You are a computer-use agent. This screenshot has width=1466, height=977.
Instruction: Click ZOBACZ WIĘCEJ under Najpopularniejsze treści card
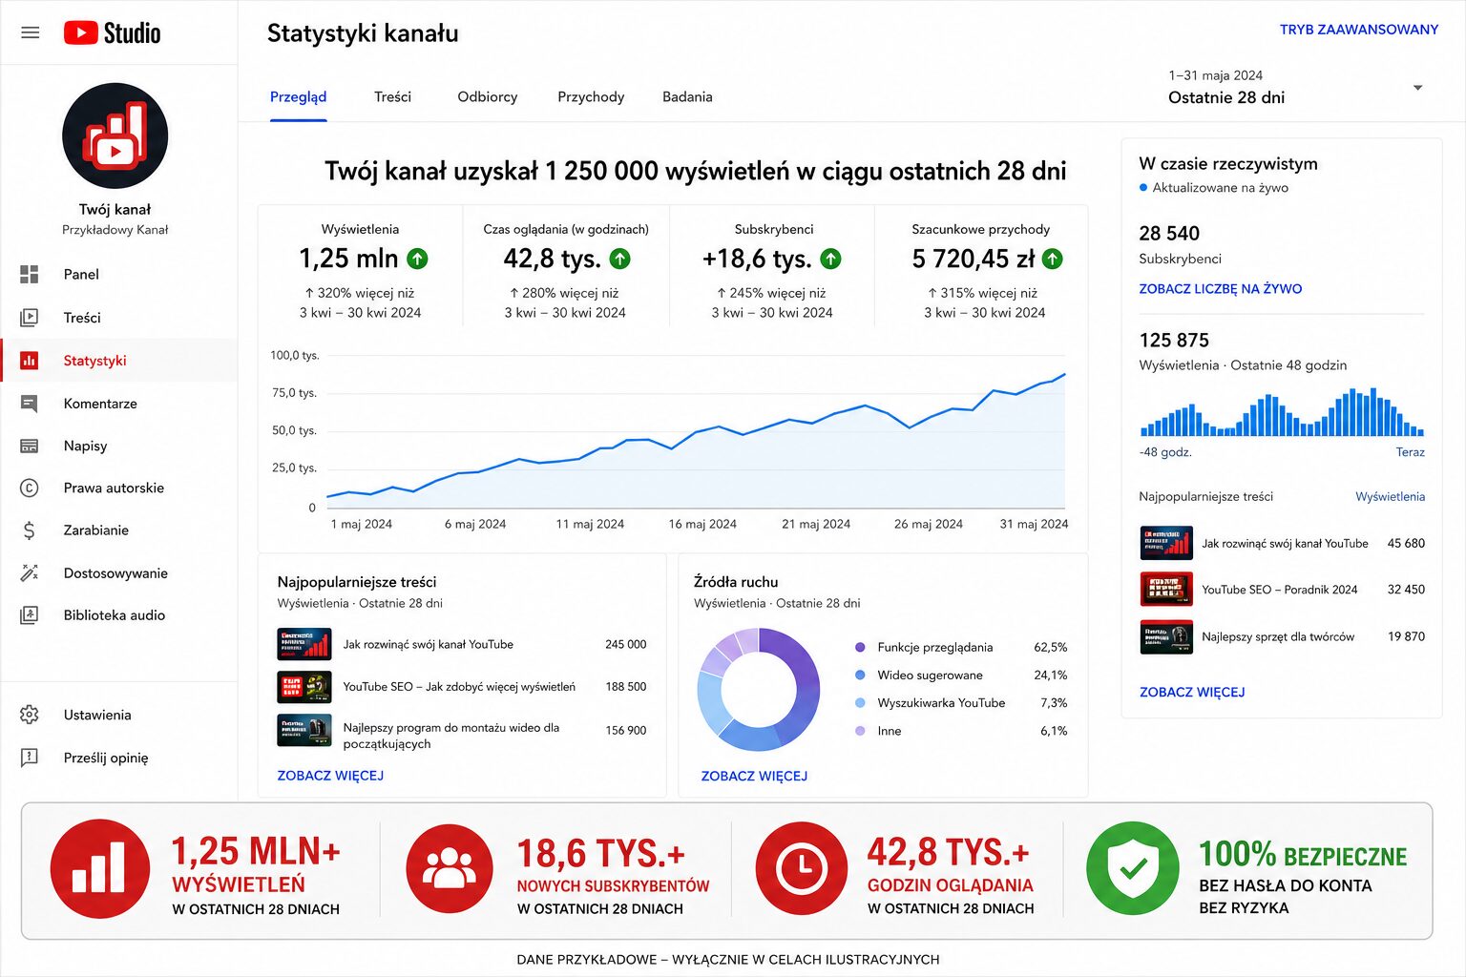pos(330,776)
